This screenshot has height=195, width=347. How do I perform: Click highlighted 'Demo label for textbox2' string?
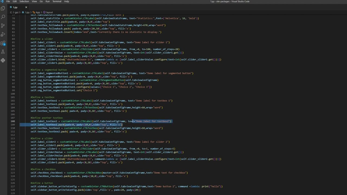[152, 121]
